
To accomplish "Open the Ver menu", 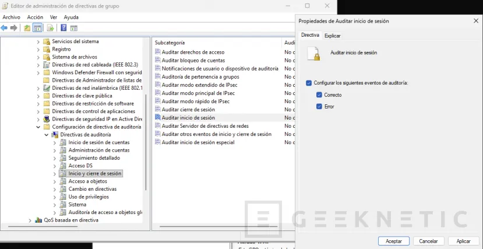I will (x=54, y=17).
